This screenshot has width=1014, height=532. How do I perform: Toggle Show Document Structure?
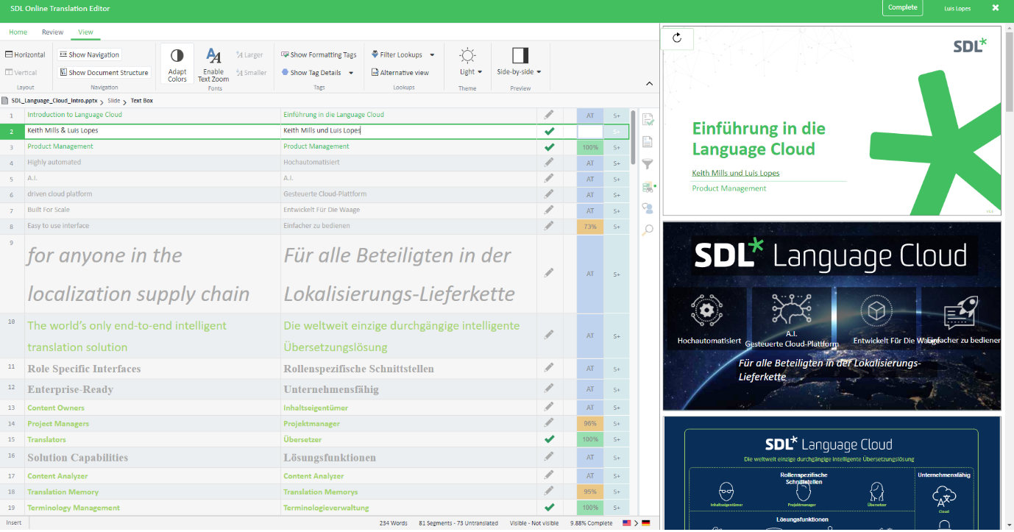coord(104,72)
